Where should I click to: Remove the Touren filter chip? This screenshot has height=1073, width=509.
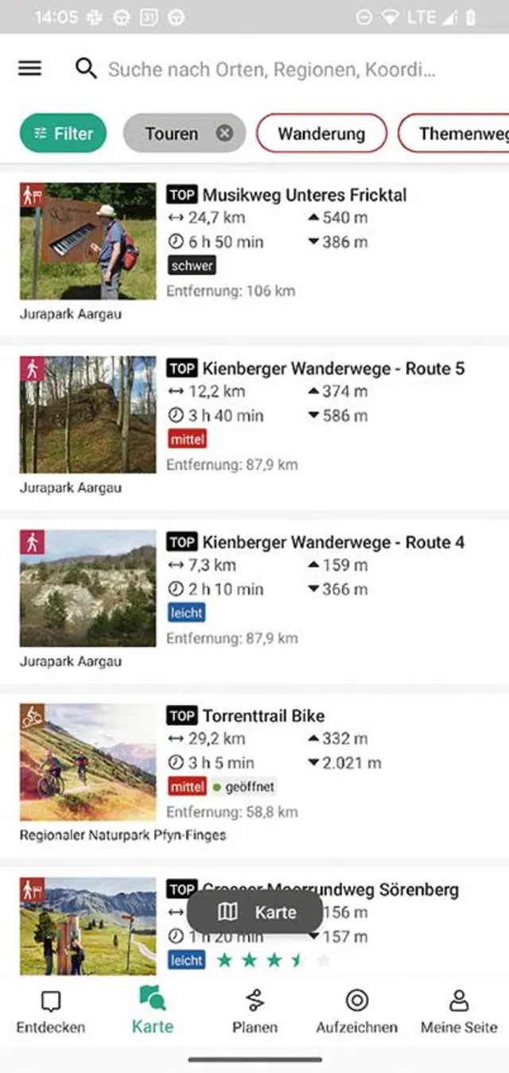click(x=225, y=134)
